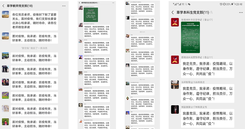Tap 刘雷园's 我是党员，我承诺 message bubble
The width and height of the screenshot is (245, 129).
pyautogui.click(x=208, y=118)
